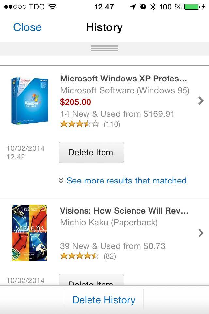
Task: Tap 39 New & Used from $0.73
Action: click(x=113, y=246)
